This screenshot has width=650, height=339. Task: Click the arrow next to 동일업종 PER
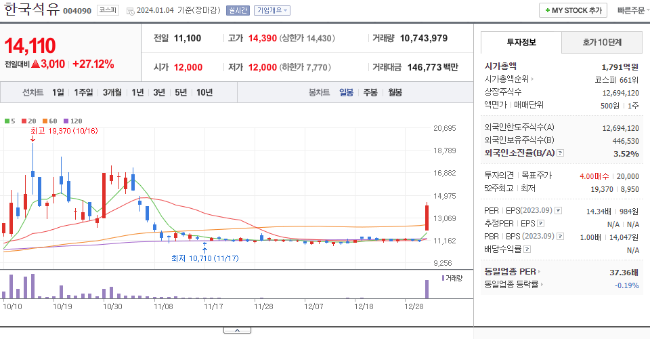(x=539, y=272)
